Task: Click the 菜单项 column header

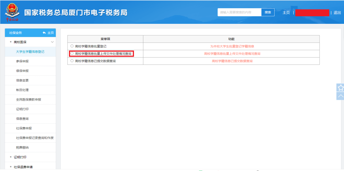Action: [105, 39]
